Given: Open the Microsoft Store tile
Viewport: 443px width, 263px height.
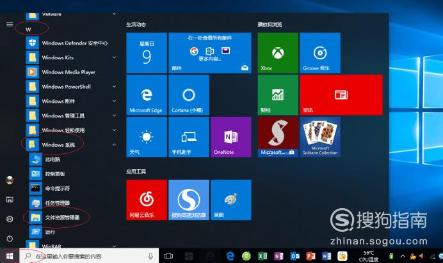Looking at the screenshot, I should [x=278, y=137].
